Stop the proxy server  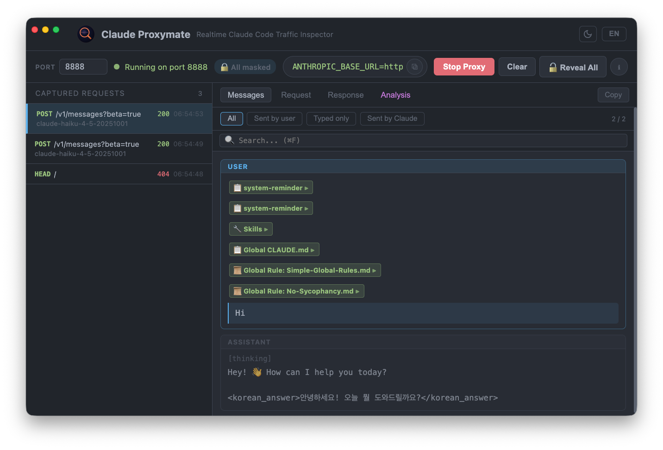coord(464,67)
